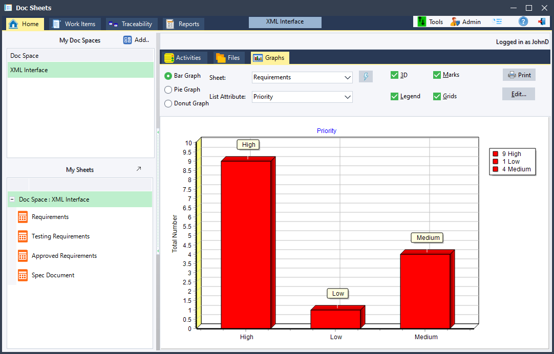Open the Admin panel icon
Viewport: 554px width, 354px height.
pos(456,21)
